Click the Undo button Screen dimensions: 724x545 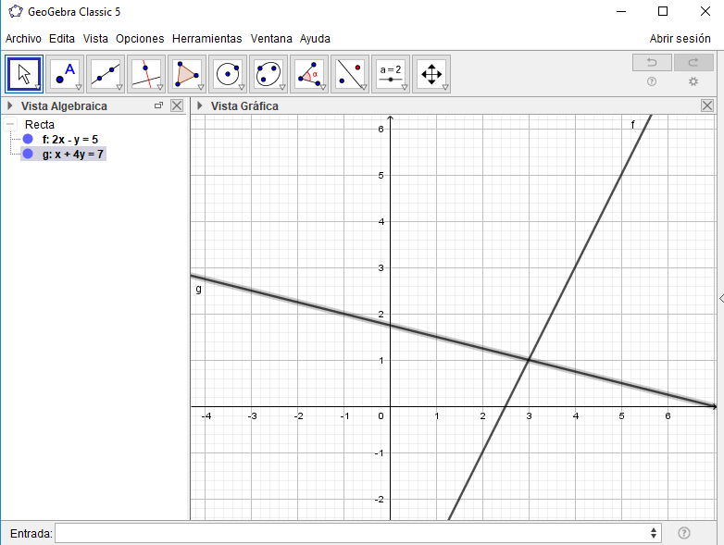(652, 62)
